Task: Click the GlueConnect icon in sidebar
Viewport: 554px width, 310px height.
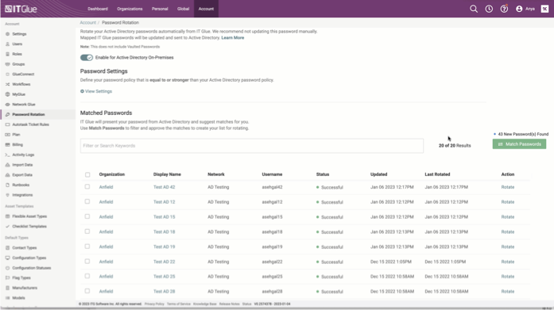Action: (7, 75)
